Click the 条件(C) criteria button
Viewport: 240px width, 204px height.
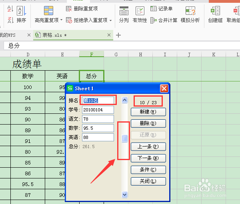(148, 170)
